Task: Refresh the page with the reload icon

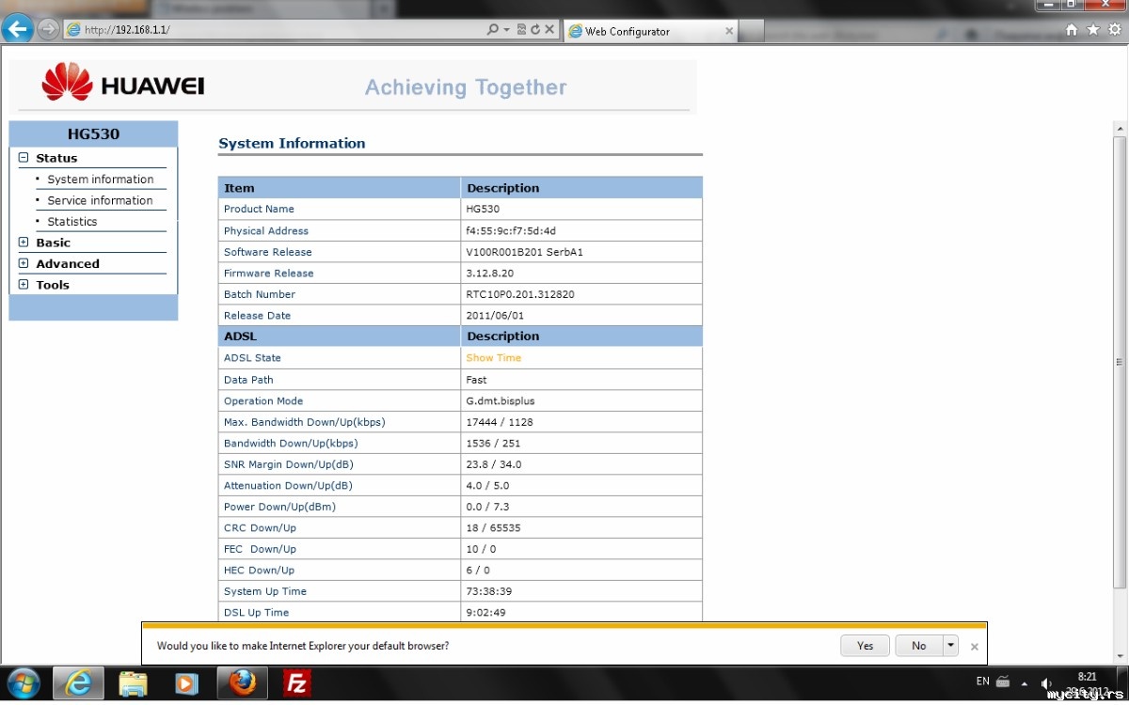Action: [535, 30]
